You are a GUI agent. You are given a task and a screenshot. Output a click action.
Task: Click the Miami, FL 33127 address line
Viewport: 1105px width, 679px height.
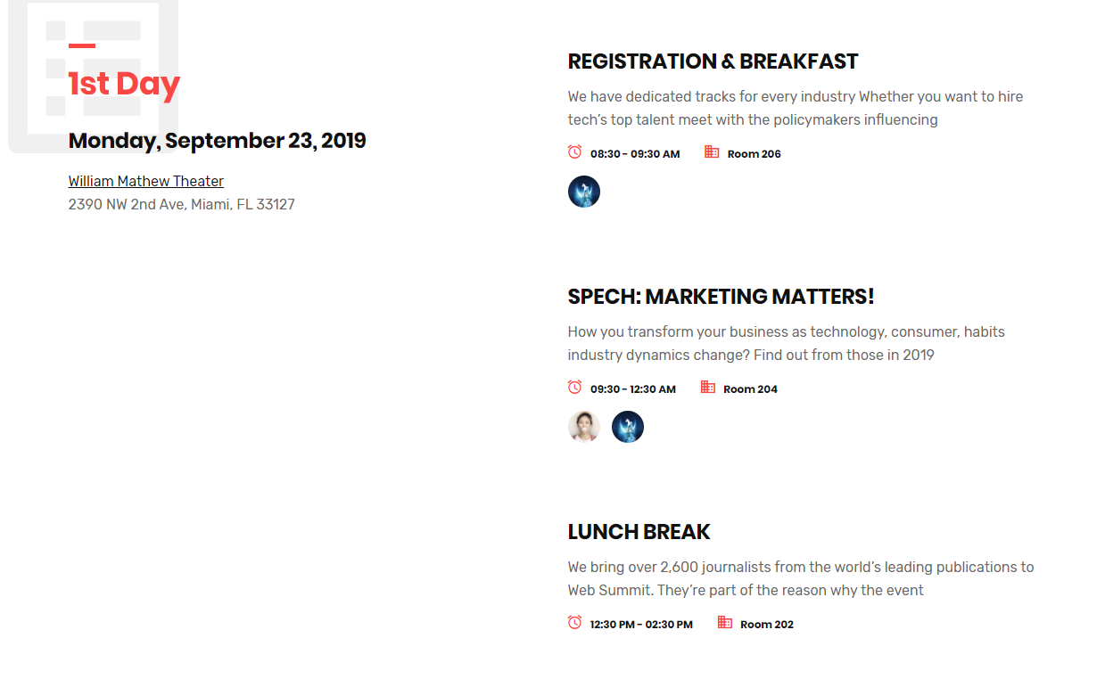182,204
